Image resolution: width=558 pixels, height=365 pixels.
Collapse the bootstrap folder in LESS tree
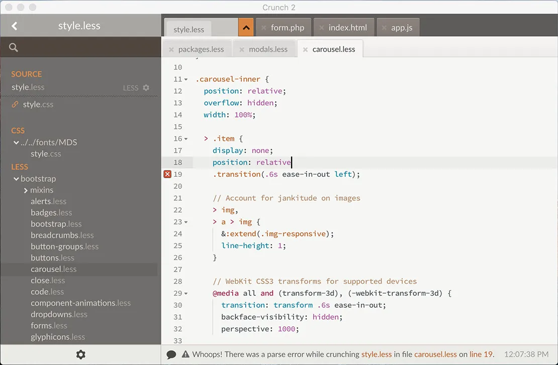pyautogui.click(x=16, y=179)
